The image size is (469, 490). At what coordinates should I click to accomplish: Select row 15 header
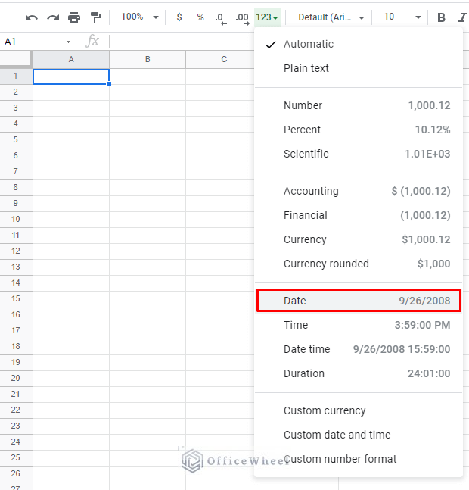[16, 298]
